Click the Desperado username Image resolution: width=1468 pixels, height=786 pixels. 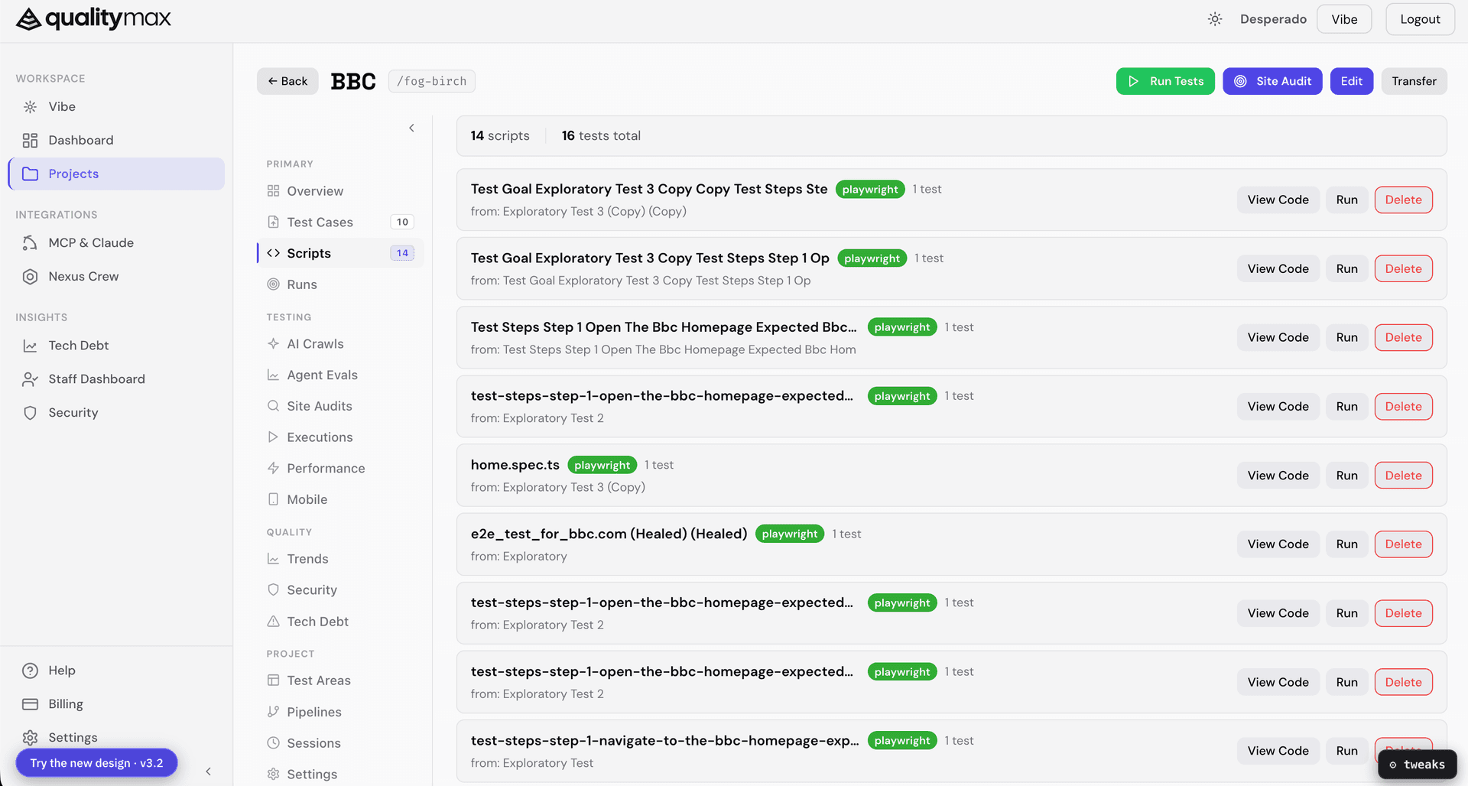tap(1273, 19)
